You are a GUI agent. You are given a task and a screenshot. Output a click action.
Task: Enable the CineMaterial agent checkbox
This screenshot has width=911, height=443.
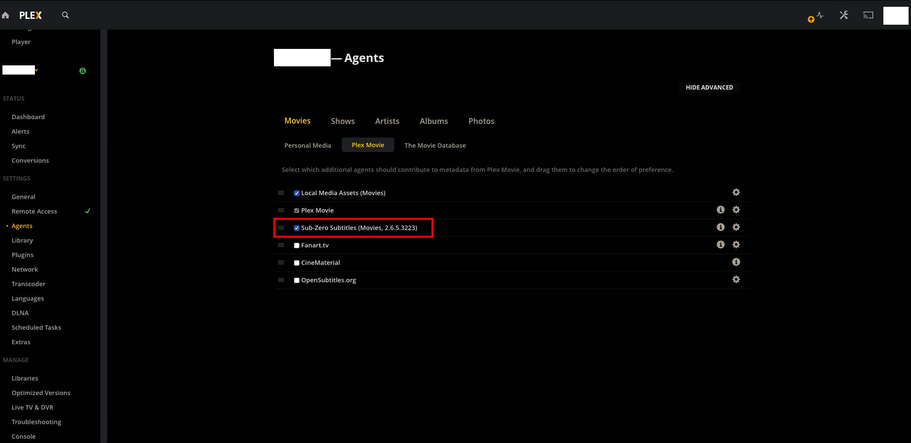[296, 262]
